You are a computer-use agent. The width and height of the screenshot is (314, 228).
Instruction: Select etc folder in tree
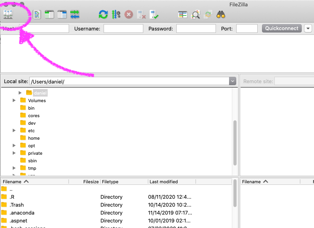click(x=31, y=131)
